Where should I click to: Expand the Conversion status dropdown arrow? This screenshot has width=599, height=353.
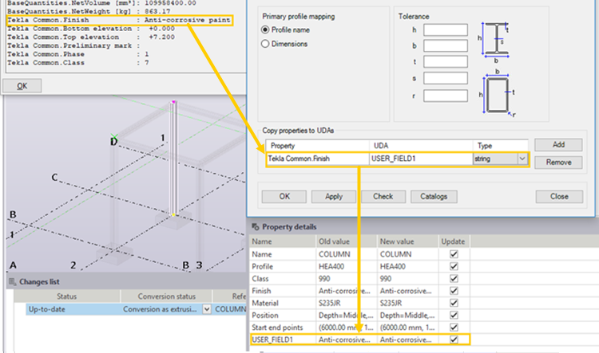pos(208,309)
